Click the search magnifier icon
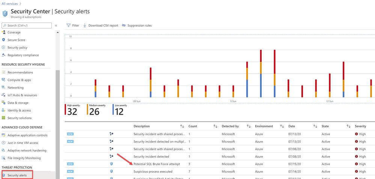 pyautogui.click(x=5, y=25)
